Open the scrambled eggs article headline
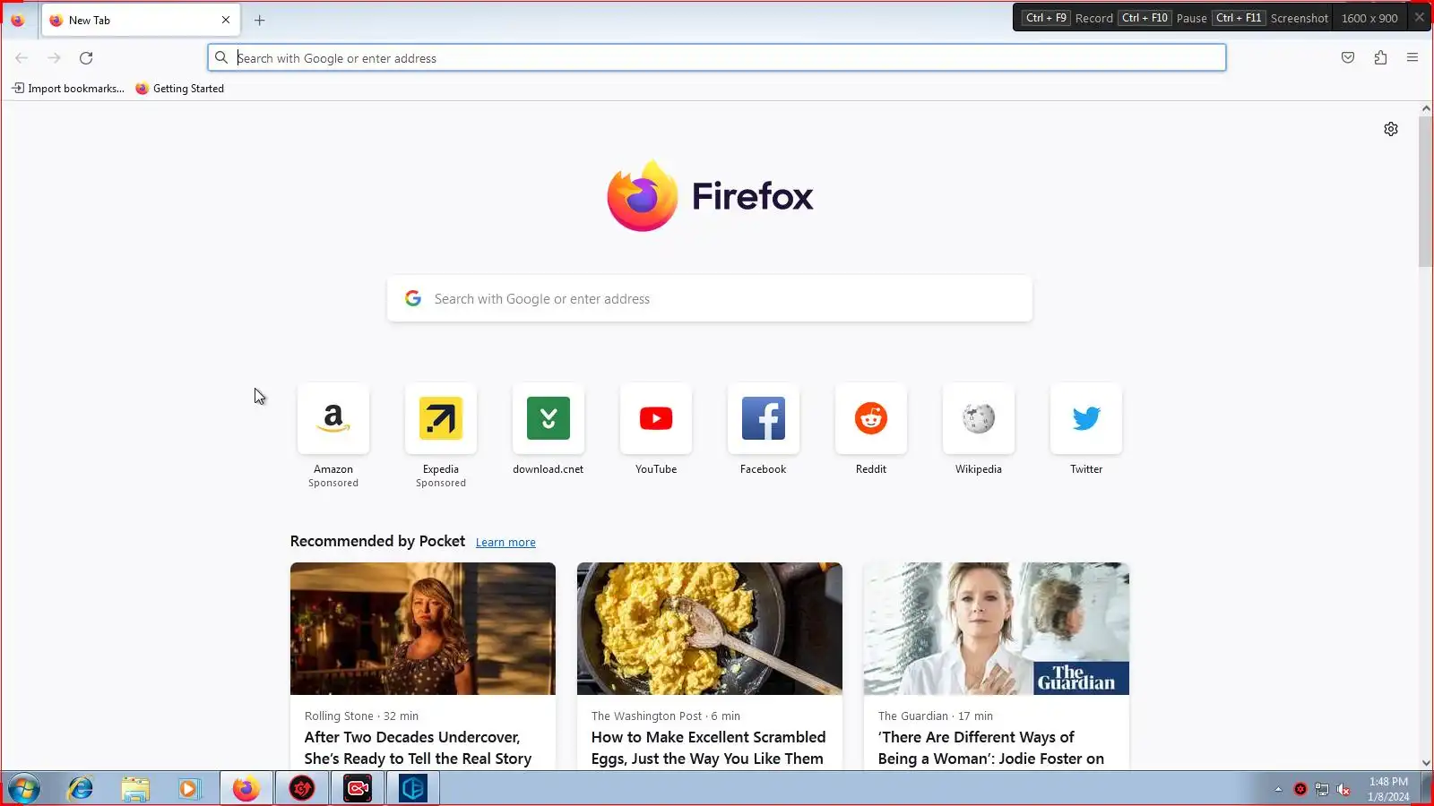This screenshot has height=806, width=1434. (x=708, y=748)
